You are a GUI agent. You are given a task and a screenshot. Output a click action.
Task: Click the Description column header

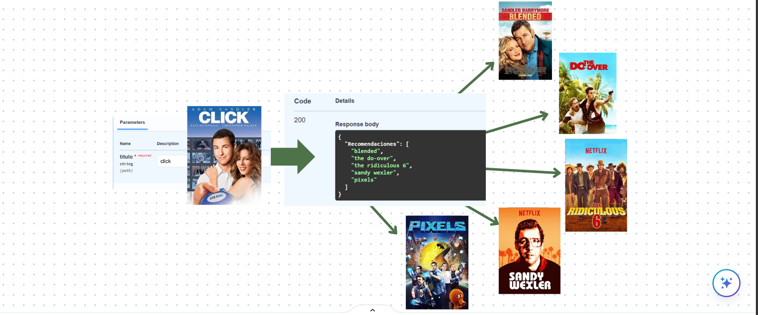click(x=168, y=144)
